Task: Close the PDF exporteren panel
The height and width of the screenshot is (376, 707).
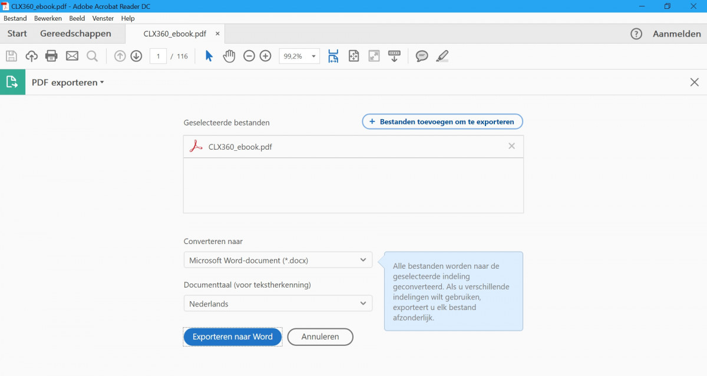Action: pos(695,83)
